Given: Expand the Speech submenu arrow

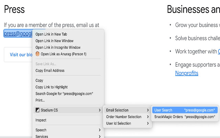Looking at the screenshot, I should [x=100, y=130].
